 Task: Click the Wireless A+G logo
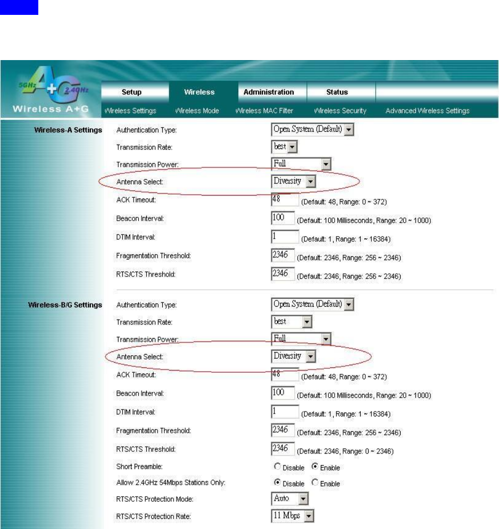point(51,90)
